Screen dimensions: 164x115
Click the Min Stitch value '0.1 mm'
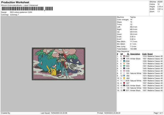click(x=133, y=44)
